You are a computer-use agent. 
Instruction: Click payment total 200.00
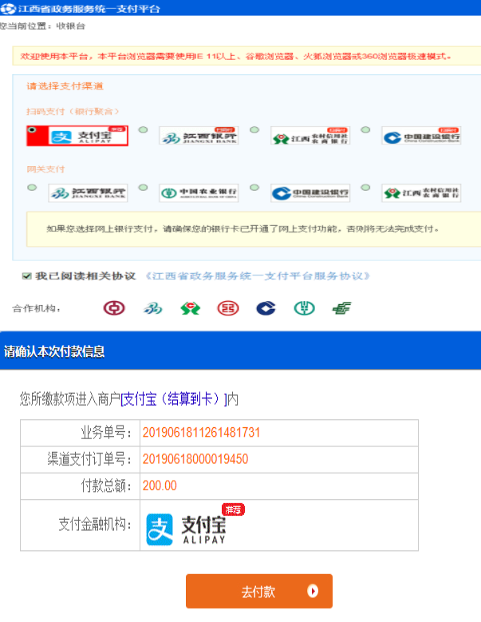[x=160, y=485]
